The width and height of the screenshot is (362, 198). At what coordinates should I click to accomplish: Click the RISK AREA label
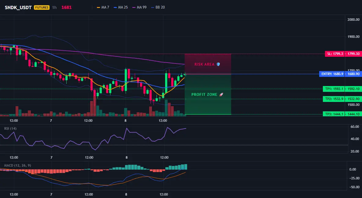pyautogui.click(x=204, y=64)
